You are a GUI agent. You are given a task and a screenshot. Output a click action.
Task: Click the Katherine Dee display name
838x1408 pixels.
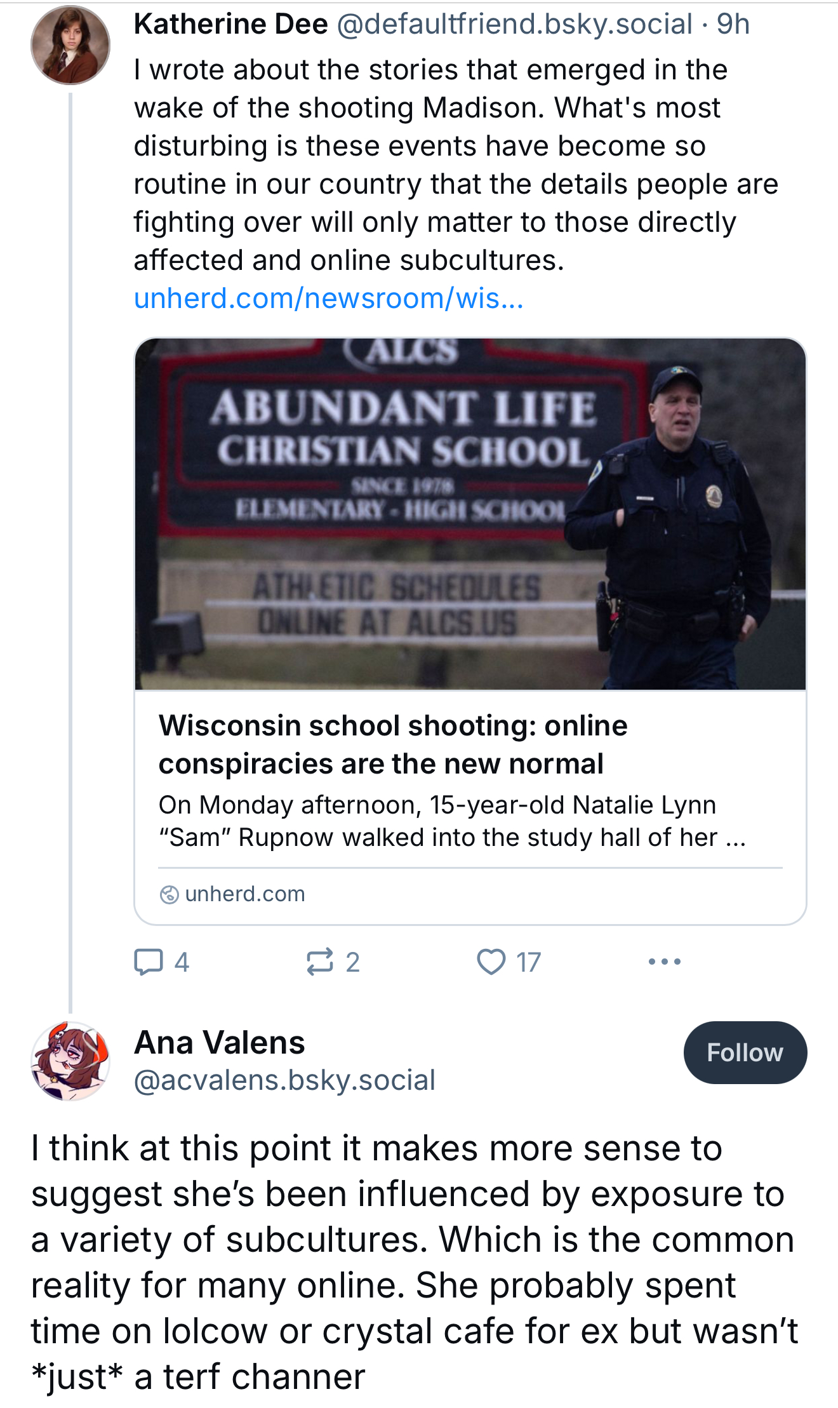231,24
